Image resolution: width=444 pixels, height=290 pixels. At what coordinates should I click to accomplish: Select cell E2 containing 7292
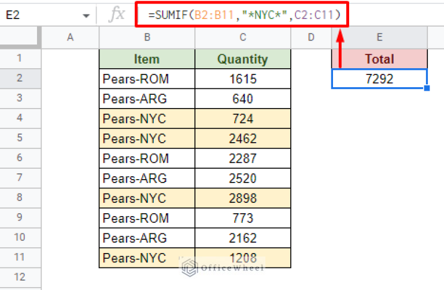[x=379, y=79]
